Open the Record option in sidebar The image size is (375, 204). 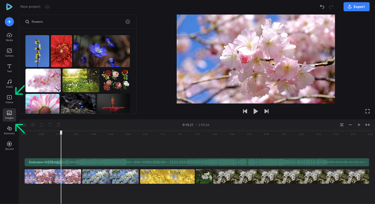click(9, 146)
